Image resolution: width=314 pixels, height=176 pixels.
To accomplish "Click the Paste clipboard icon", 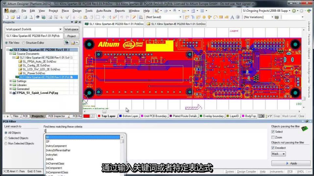I will [x=85, y=17].
